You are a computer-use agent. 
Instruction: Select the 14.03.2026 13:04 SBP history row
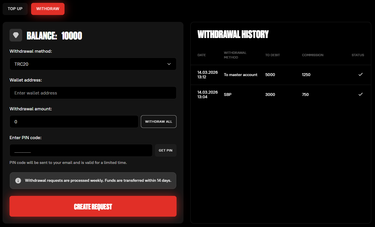click(x=281, y=94)
